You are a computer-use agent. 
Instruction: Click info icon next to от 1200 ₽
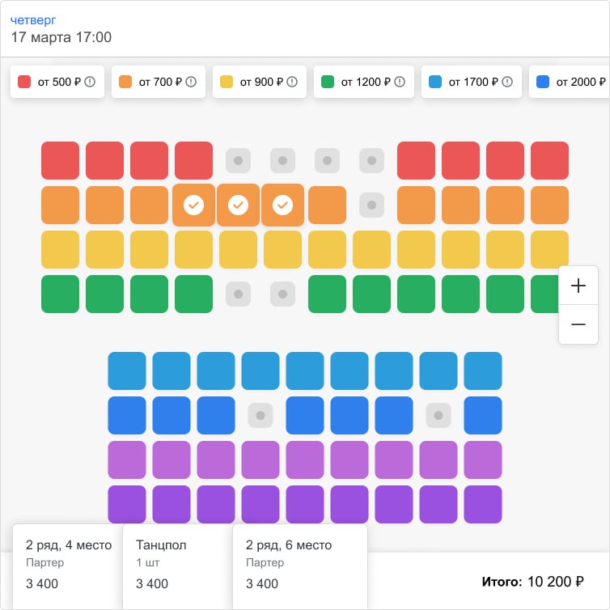tap(399, 82)
